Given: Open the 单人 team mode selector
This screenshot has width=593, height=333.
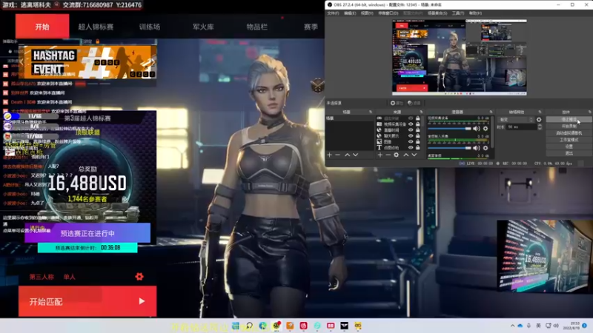Looking at the screenshot, I should tap(69, 277).
